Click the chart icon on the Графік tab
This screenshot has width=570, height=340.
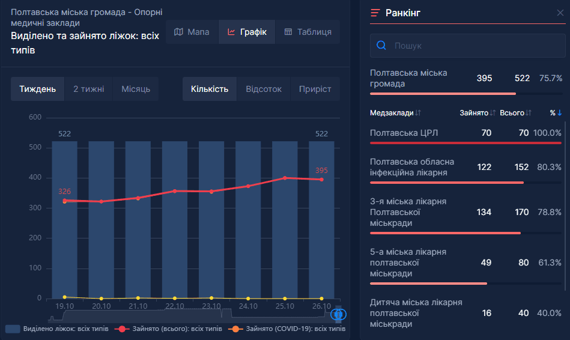[231, 32]
